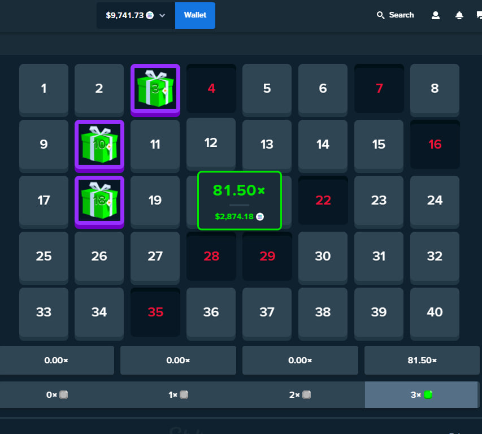Click the first 0.00× payout cell
Image resolution: width=482 pixels, height=434 pixels.
(x=57, y=360)
